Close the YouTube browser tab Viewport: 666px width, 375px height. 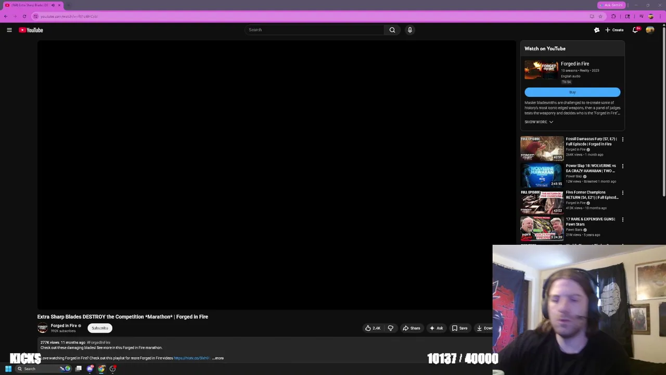click(59, 5)
